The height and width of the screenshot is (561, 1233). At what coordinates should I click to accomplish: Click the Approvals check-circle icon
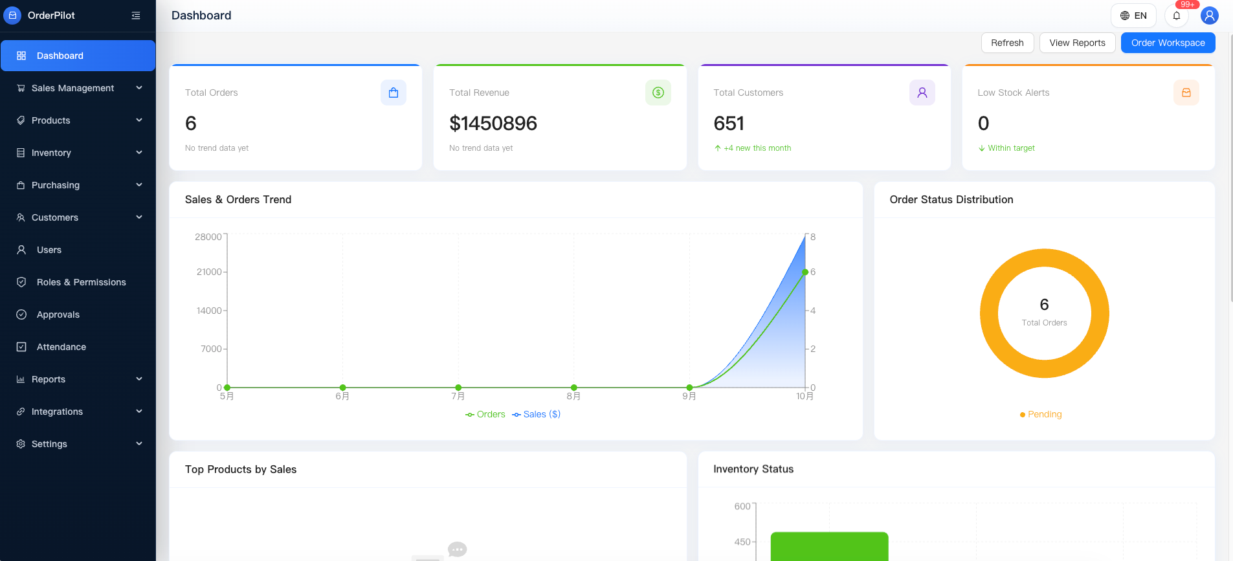(21, 314)
